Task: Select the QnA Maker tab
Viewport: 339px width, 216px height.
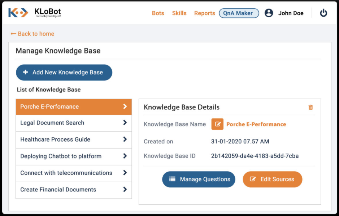Action: pyautogui.click(x=239, y=13)
